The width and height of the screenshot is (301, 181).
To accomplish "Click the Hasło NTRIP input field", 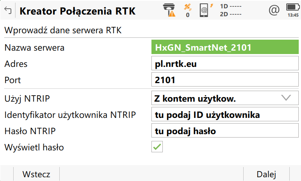I will 225,130.
